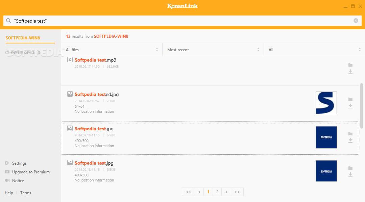Minimize the KonanLink window
Viewport: 365px width, 202px height.
click(345, 6)
